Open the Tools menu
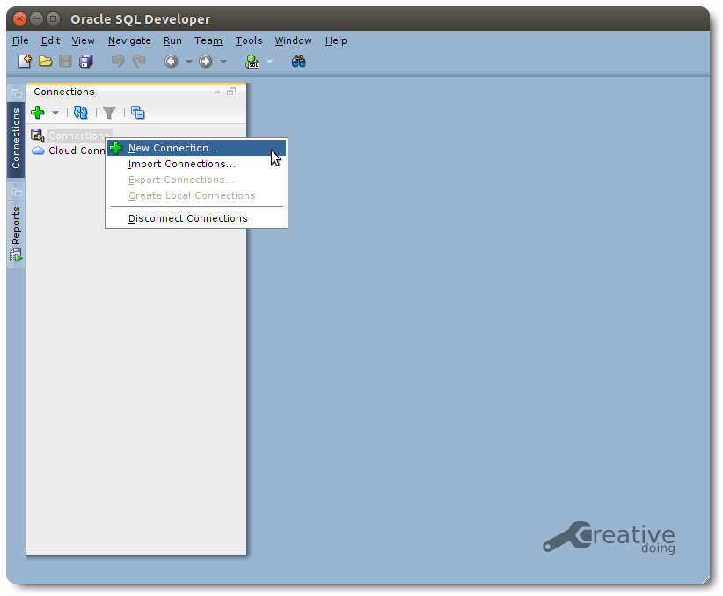Image resolution: width=723 pixels, height=596 pixels. click(249, 40)
